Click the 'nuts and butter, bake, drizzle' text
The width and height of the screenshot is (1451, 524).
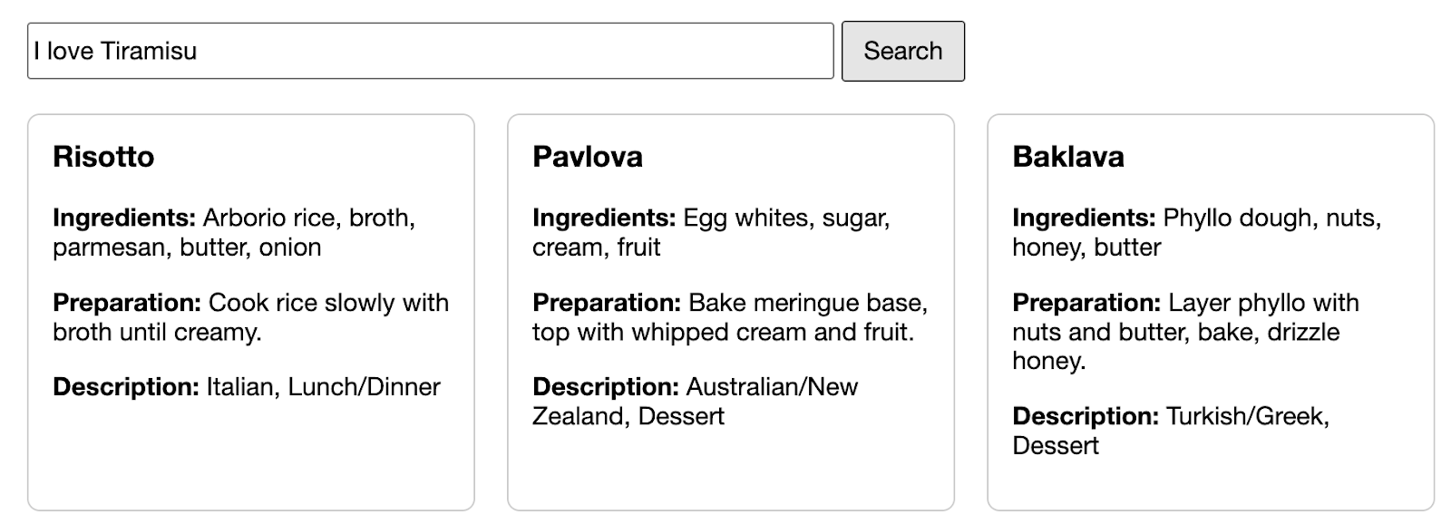tap(1175, 332)
